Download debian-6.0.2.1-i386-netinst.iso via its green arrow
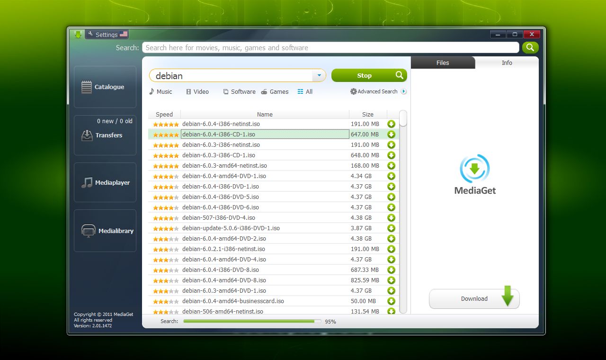 (391, 249)
